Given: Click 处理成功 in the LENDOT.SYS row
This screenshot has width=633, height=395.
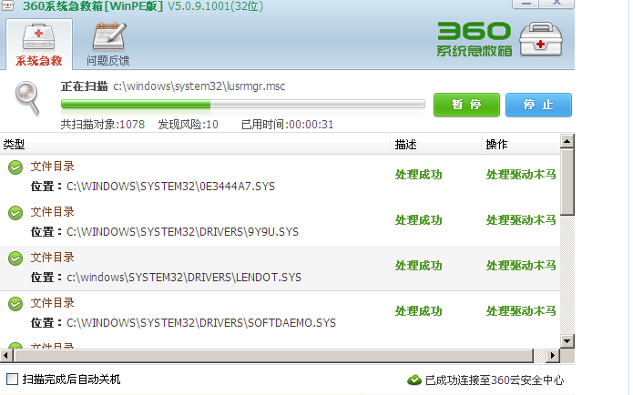Looking at the screenshot, I should point(419,266).
